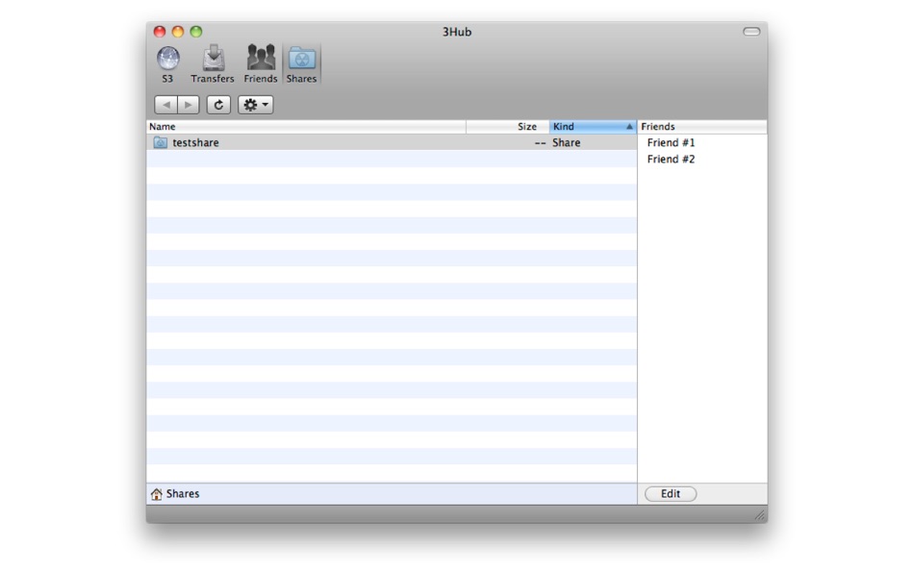Go forward with the right arrow
Viewport: 914px width, 571px height.
pyautogui.click(x=189, y=105)
